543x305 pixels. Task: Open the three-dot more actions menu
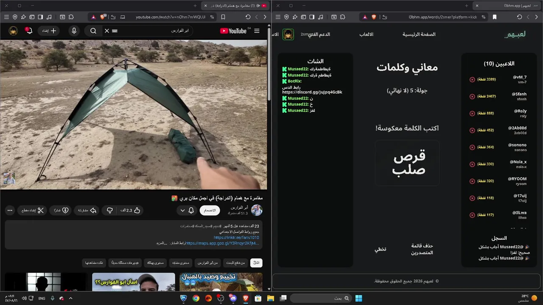[x=10, y=210]
